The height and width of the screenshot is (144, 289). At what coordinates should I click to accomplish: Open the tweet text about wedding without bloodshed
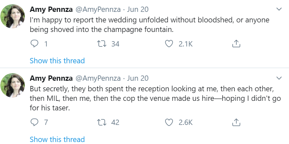tap(149, 25)
